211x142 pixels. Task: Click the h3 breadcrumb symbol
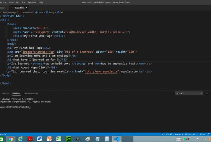point(62,12)
